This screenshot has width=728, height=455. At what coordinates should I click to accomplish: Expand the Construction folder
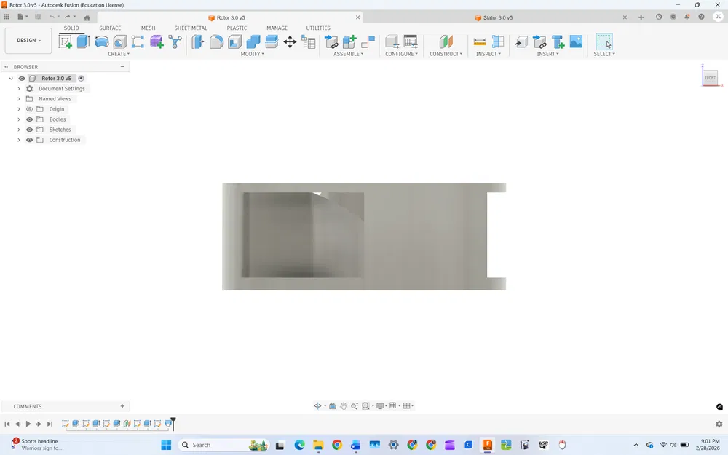pyautogui.click(x=19, y=140)
